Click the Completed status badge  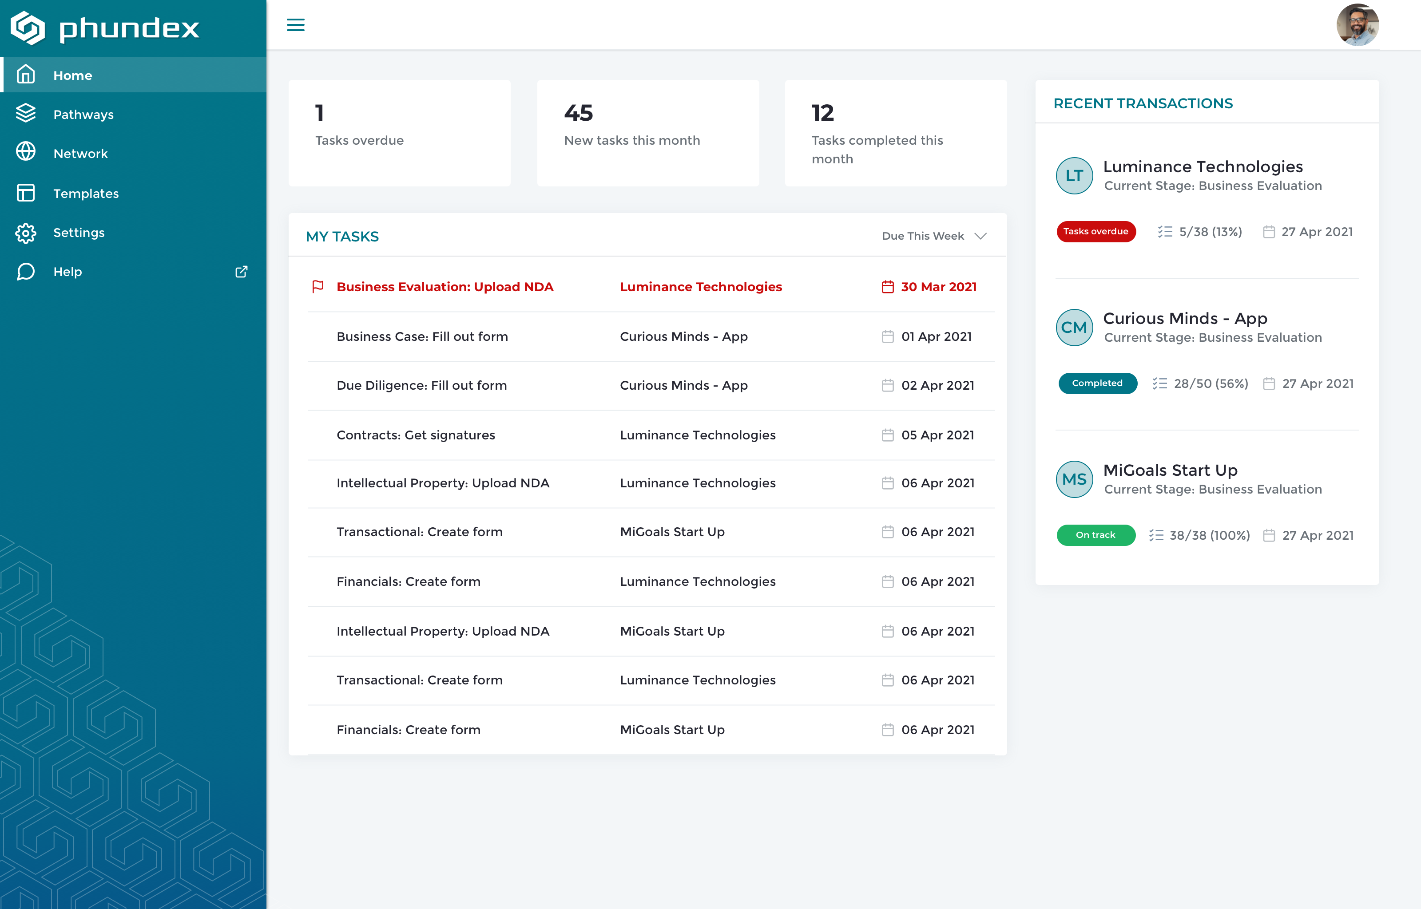(1097, 383)
